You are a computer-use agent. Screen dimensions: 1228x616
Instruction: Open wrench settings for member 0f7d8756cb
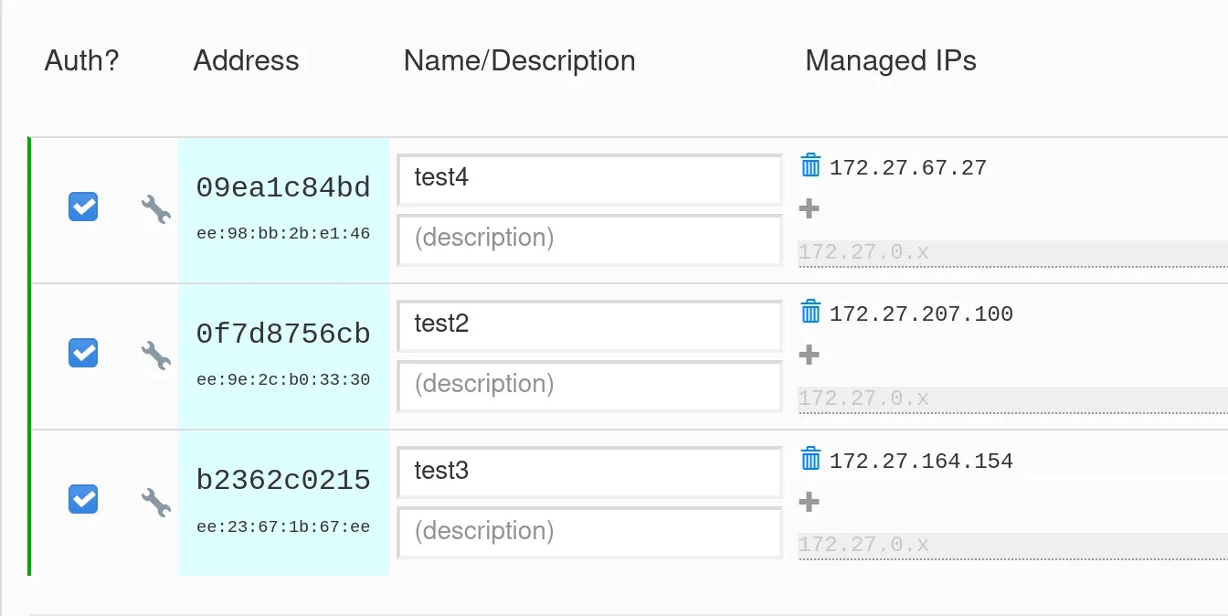tap(156, 356)
